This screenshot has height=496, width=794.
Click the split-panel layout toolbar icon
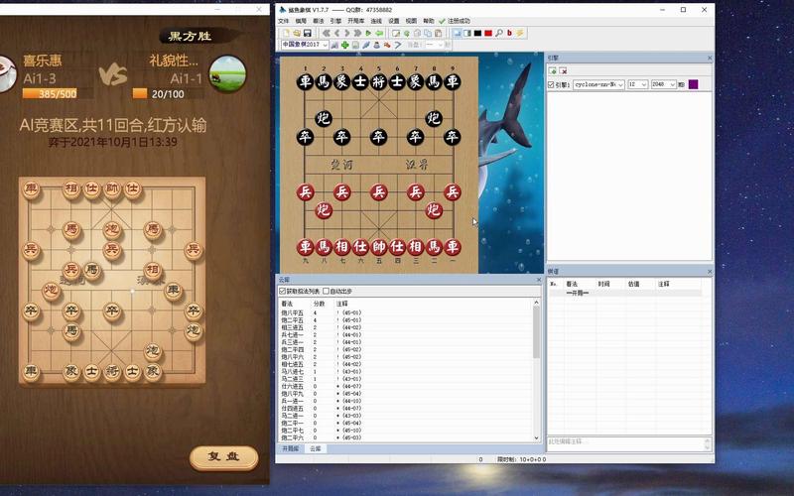(x=466, y=33)
